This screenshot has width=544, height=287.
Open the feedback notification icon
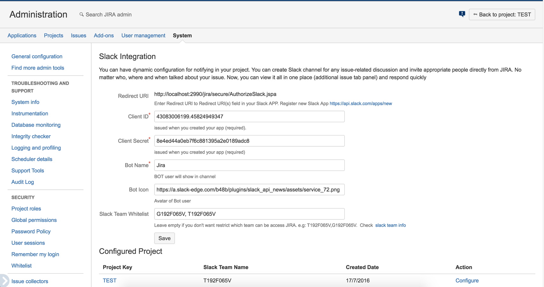coord(462,14)
